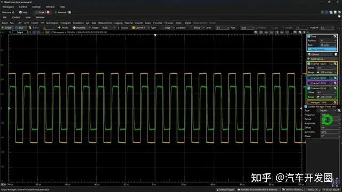Open Channel 4 settings gear icon

[335, 89]
